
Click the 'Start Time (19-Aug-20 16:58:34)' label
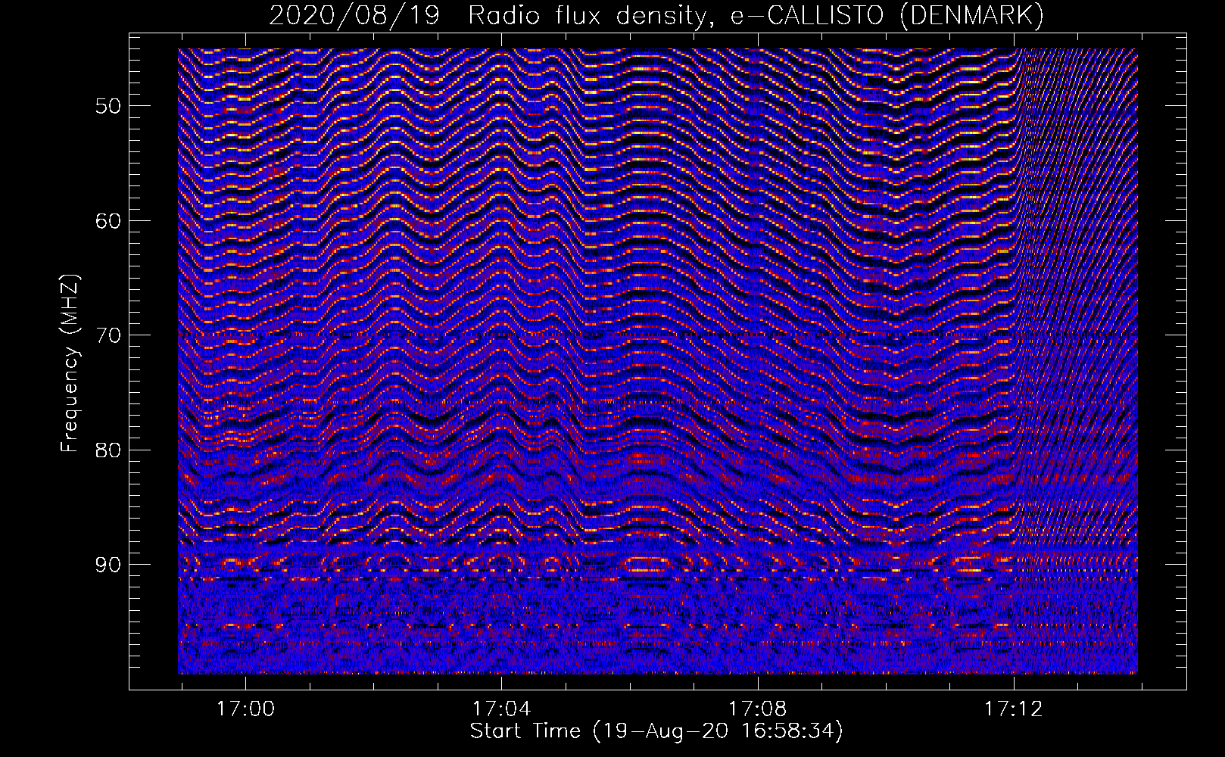tap(656, 732)
